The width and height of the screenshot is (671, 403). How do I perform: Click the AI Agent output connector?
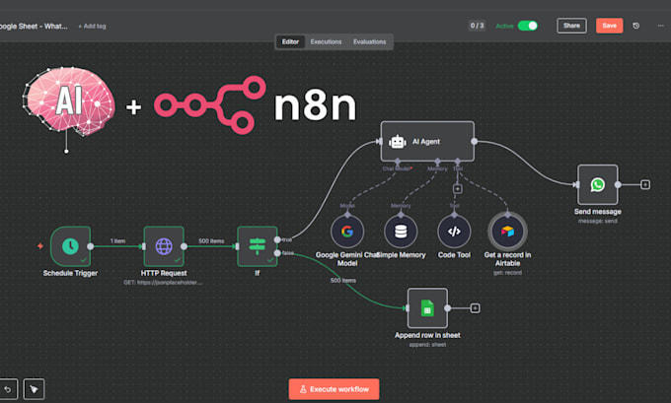[475, 142]
